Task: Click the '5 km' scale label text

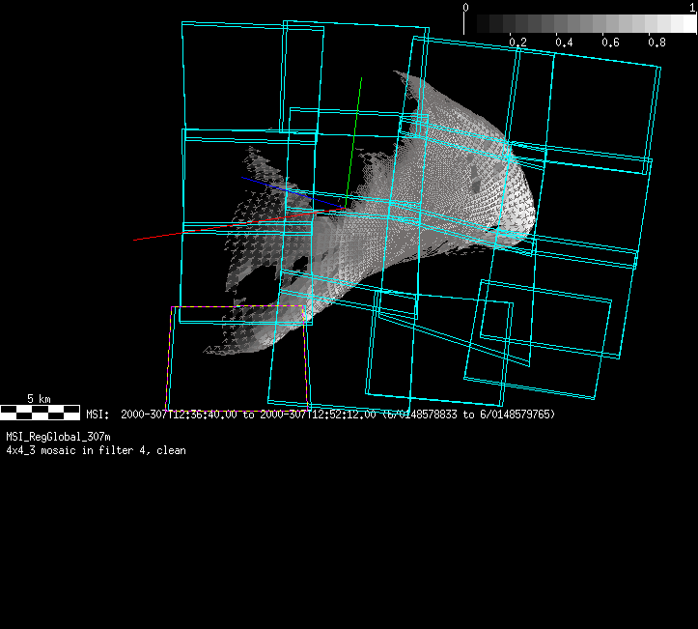Action: [39, 398]
